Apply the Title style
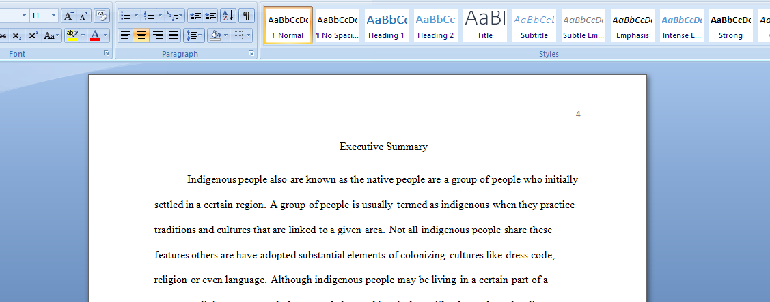 pos(484,25)
